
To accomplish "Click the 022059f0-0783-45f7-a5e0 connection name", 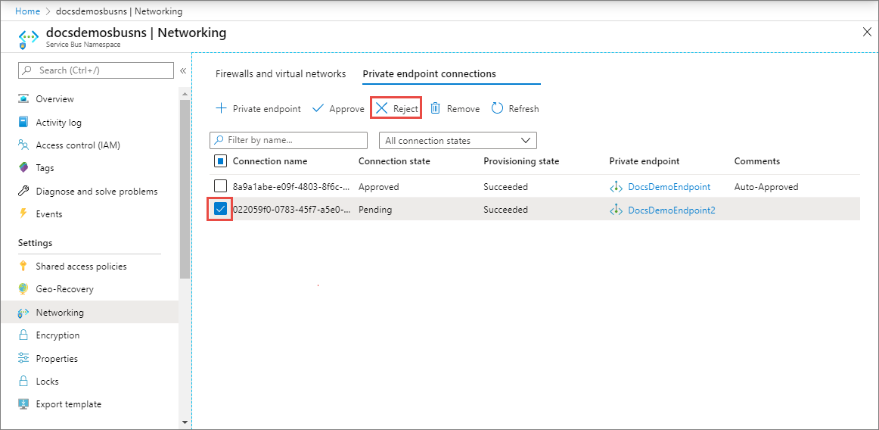I will click(x=293, y=210).
